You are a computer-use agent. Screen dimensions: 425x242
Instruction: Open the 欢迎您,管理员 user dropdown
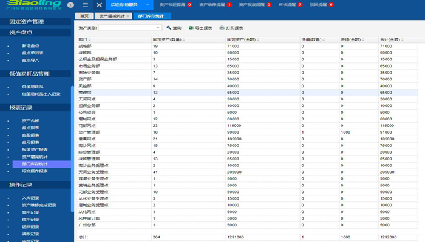[131, 5]
